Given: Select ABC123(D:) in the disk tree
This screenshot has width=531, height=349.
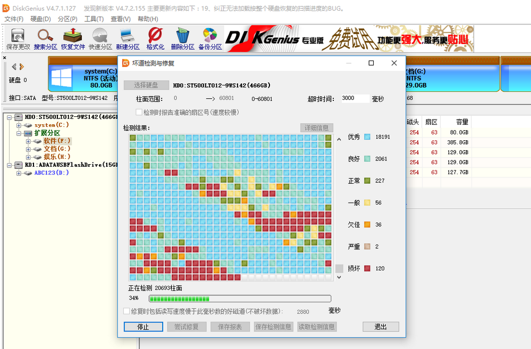Looking at the screenshot, I should click(x=52, y=173).
